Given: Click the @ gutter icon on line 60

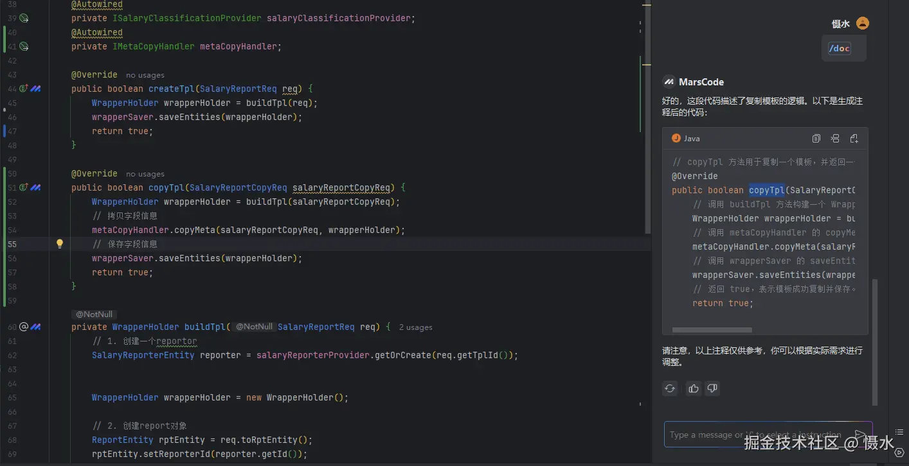Looking at the screenshot, I should 24,327.
